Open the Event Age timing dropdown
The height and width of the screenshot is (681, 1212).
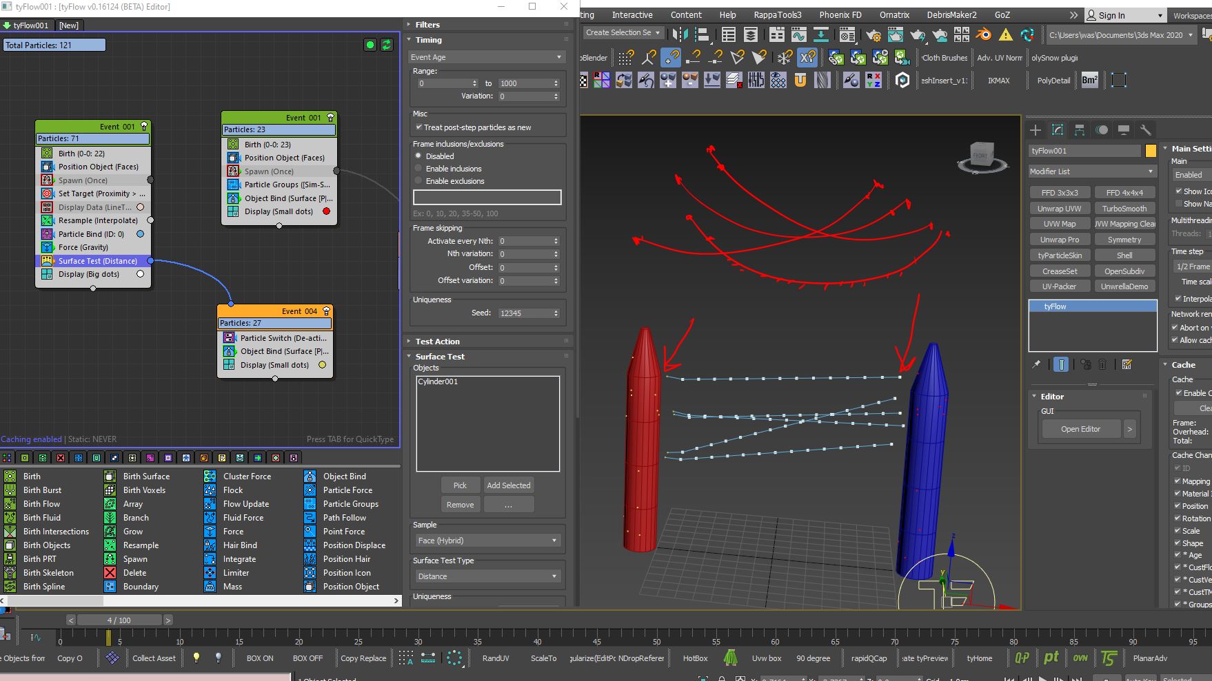(x=487, y=57)
